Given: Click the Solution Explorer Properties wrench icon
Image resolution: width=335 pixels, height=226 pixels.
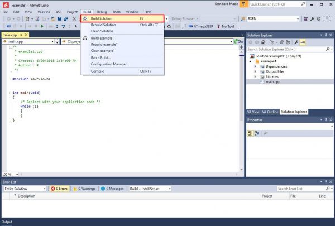Looking at the screenshot, I should (296, 42).
